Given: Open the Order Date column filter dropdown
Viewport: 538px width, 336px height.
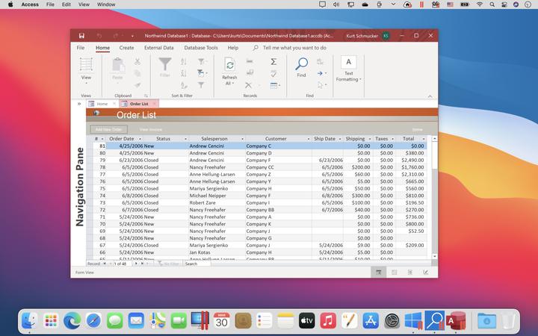Looking at the screenshot, I should (x=140, y=139).
